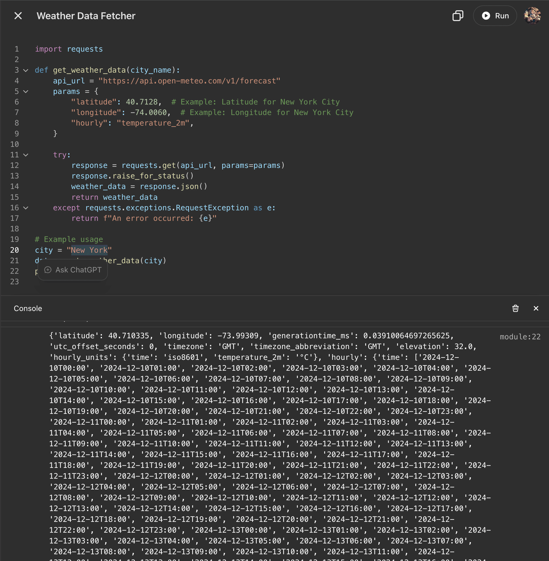Image resolution: width=549 pixels, height=561 pixels.
Task: Collapse the try block at line 11
Action: tap(26, 155)
